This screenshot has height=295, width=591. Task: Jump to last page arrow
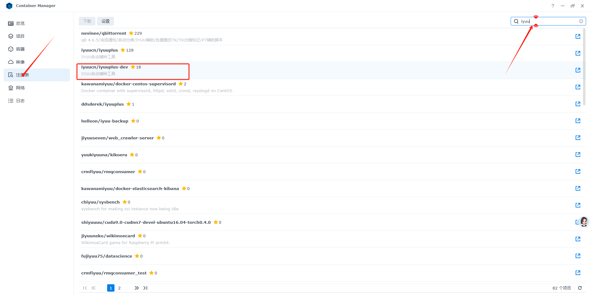[x=145, y=288]
